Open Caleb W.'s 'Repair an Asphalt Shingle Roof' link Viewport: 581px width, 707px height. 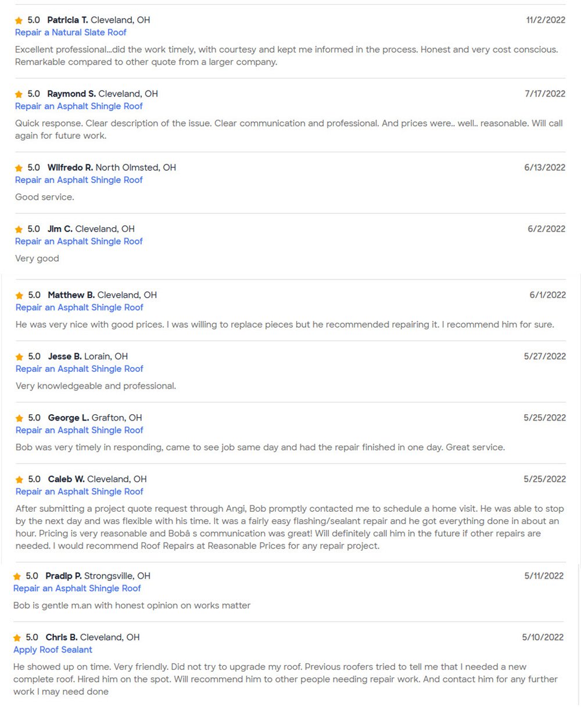tap(79, 491)
